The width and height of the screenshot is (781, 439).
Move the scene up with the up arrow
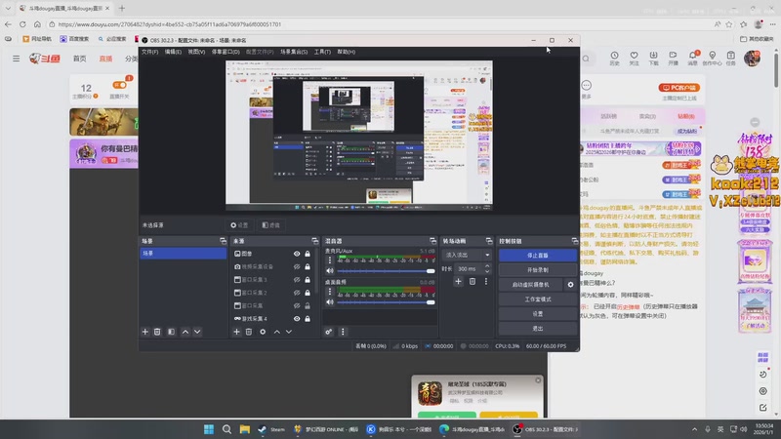(185, 332)
